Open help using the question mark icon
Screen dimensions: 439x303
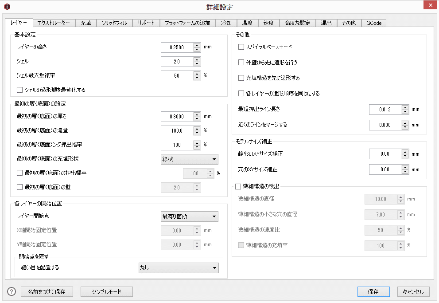(x=12, y=291)
